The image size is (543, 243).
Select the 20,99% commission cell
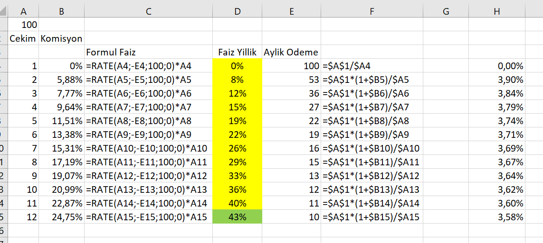pyautogui.click(x=62, y=189)
